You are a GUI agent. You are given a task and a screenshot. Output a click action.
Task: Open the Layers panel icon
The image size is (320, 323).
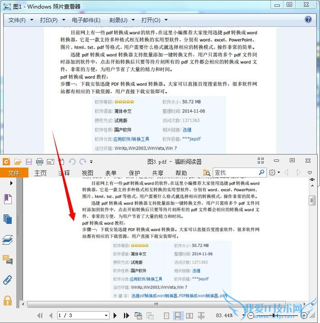pyautogui.click(x=7, y=240)
